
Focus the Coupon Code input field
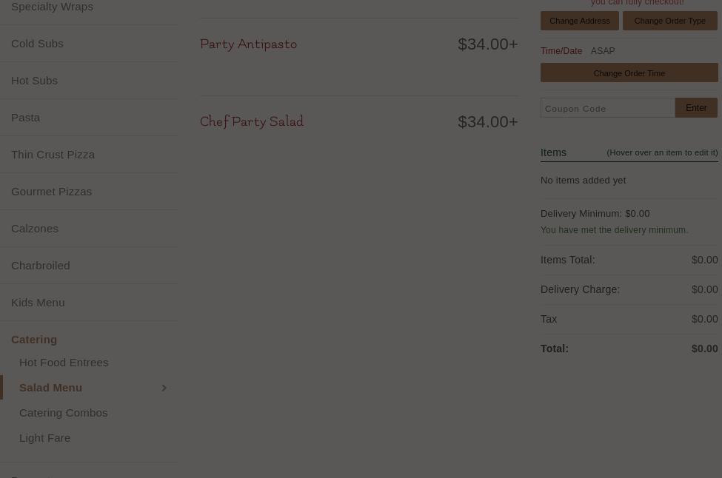[607, 108]
